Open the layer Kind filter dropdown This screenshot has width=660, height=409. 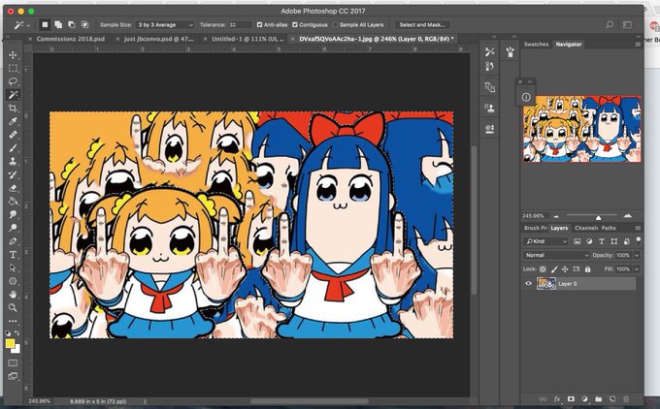point(545,241)
